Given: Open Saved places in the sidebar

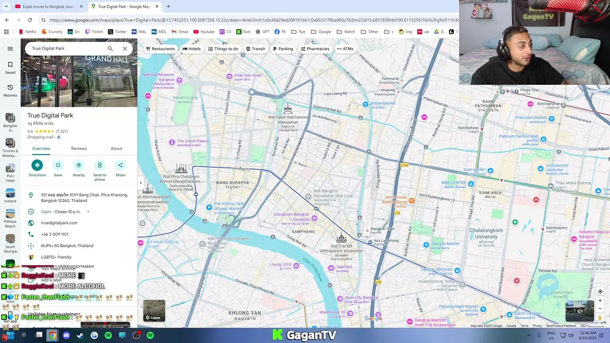Looking at the screenshot, I should [10, 68].
